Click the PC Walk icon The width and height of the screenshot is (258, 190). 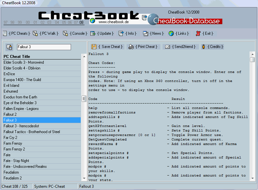tap(35, 33)
